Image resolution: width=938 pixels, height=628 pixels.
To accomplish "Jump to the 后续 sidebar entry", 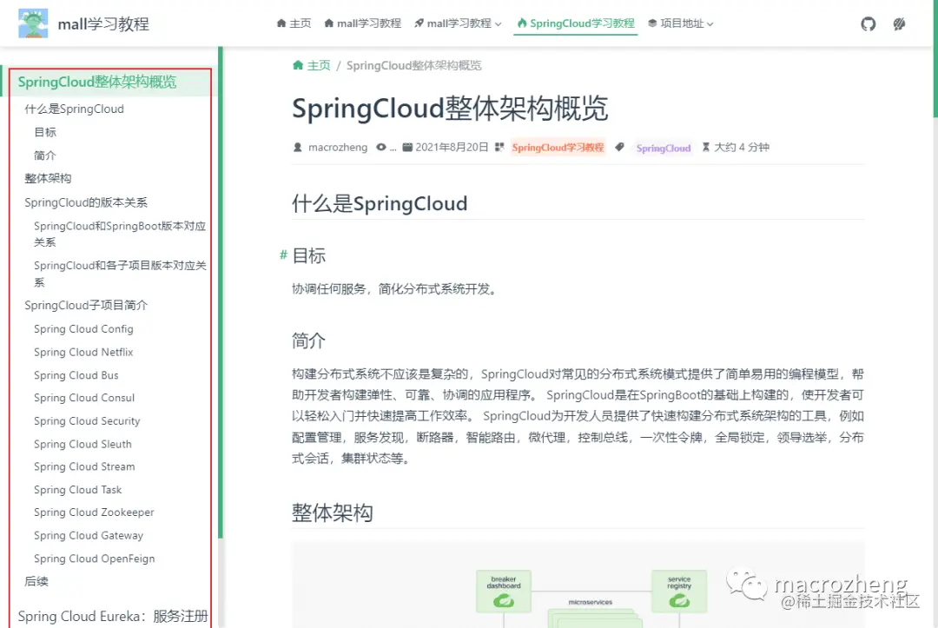I will pos(36,581).
